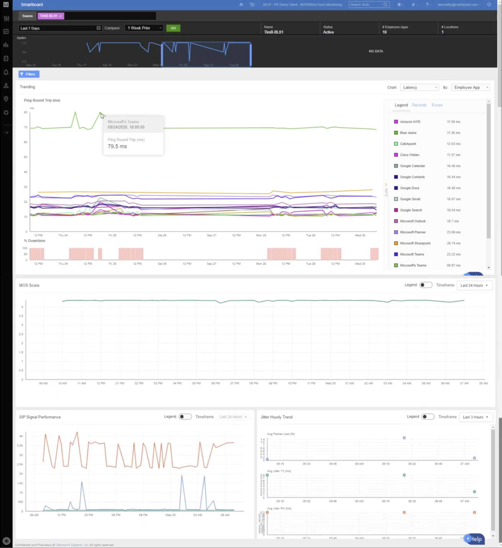This screenshot has height=548, width=502.
Task: Select the sliders filter icon in left sidebar
Action: [x=6, y=18]
